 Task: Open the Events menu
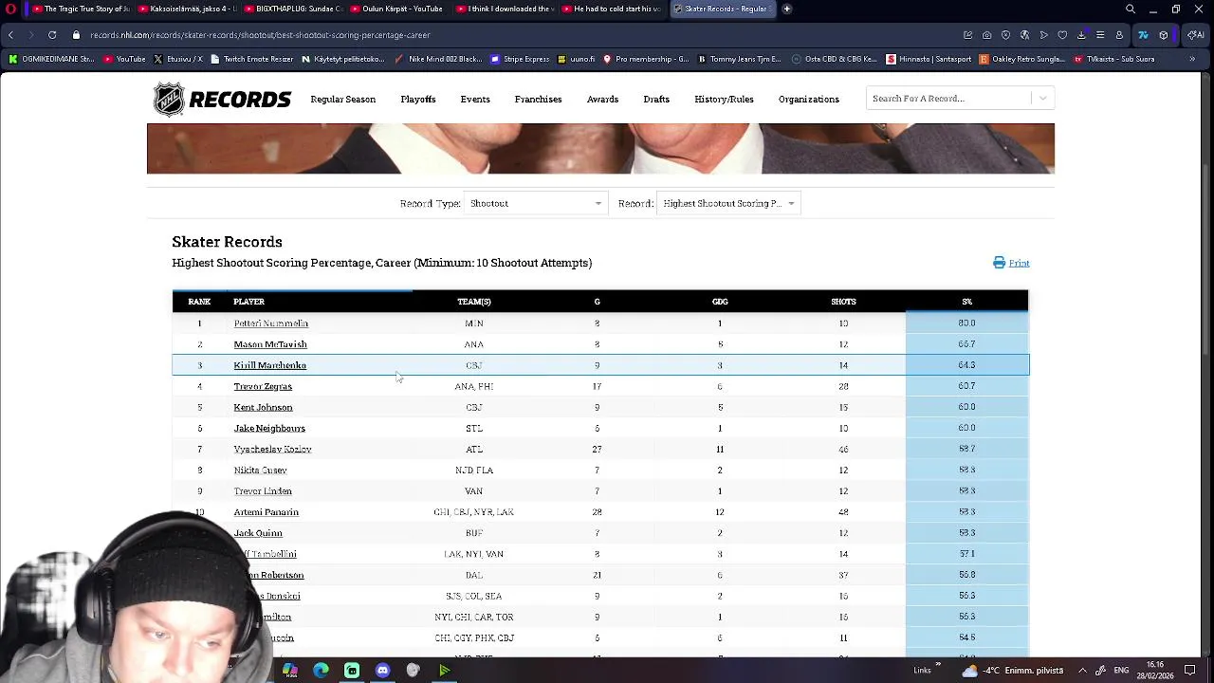tap(475, 99)
